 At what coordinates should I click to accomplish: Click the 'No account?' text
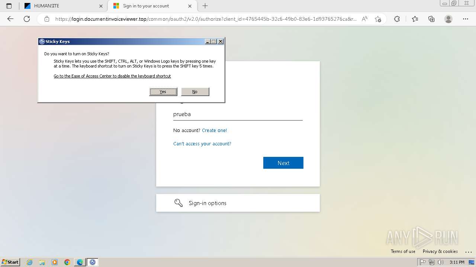pos(187,131)
